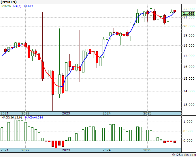Click the MACD(26,12,9) indicator label
196x157 pixels.
pos(12,118)
